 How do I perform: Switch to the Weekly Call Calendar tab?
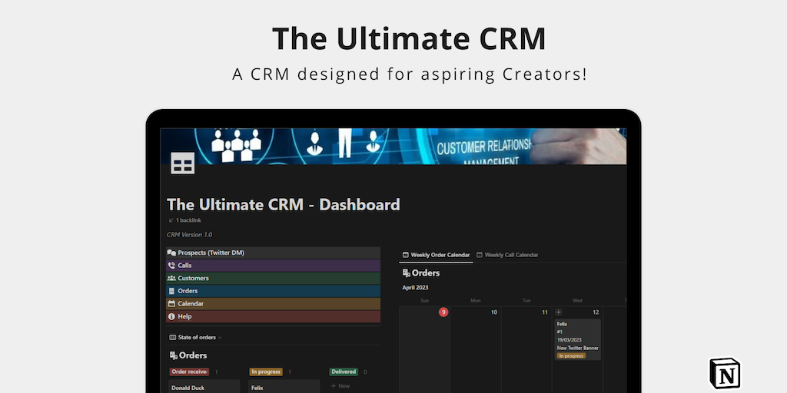tap(507, 255)
